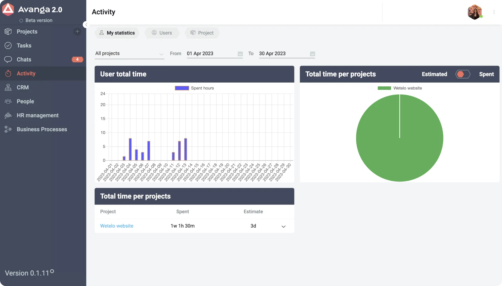Click the Beta version label
Viewport: 502px width, 286px height.
[x=39, y=20]
